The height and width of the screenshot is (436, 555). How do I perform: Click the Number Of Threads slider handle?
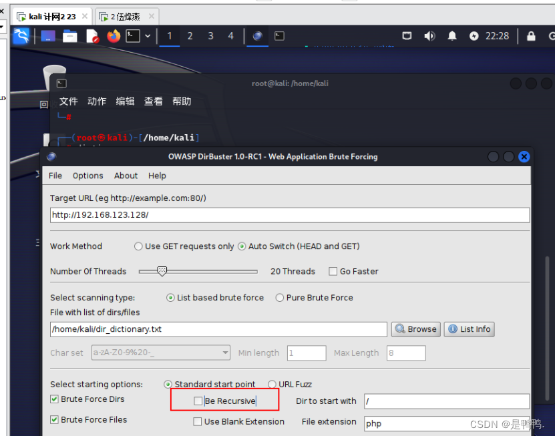coord(162,272)
